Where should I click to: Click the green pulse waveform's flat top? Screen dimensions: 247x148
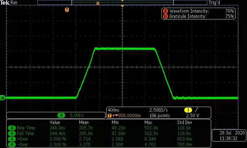pyautogui.click(x=125, y=49)
